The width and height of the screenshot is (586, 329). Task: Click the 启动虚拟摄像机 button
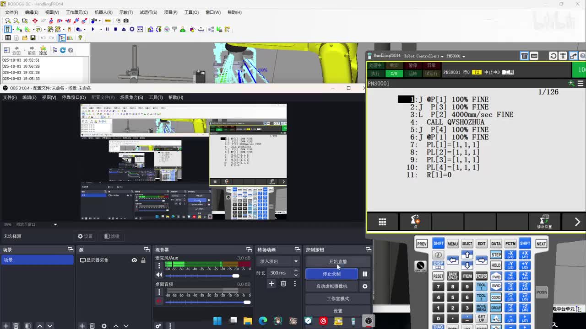(x=331, y=287)
